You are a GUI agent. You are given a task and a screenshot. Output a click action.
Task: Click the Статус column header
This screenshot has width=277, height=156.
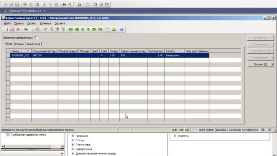tap(175, 51)
